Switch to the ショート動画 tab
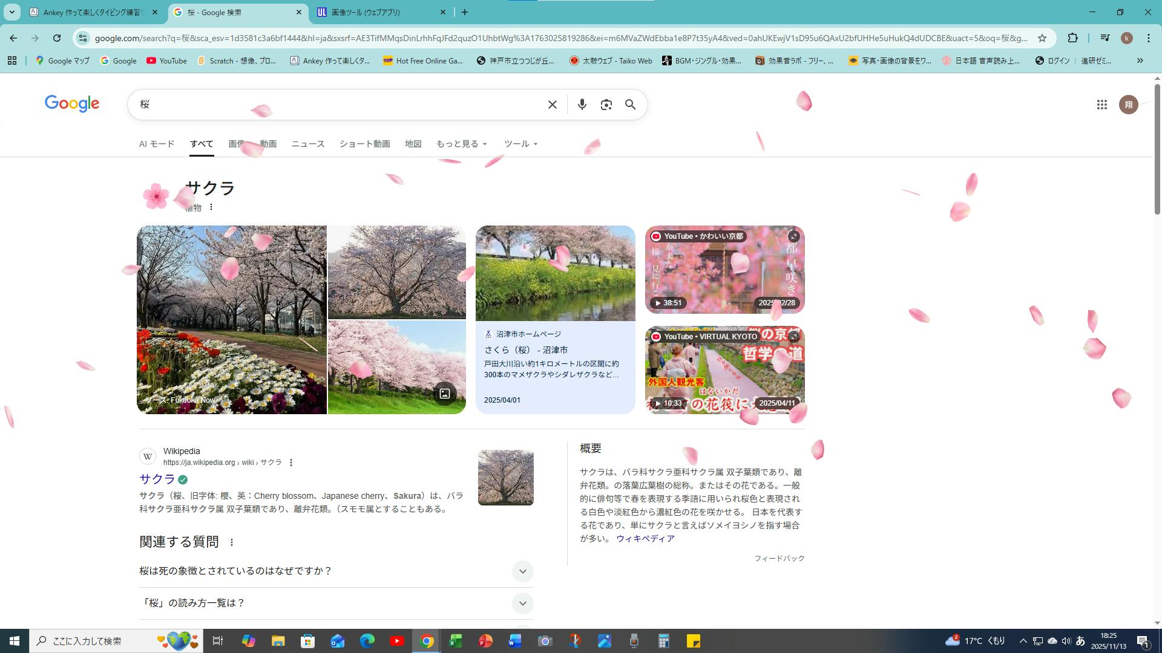The width and height of the screenshot is (1162, 653). pyautogui.click(x=364, y=144)
